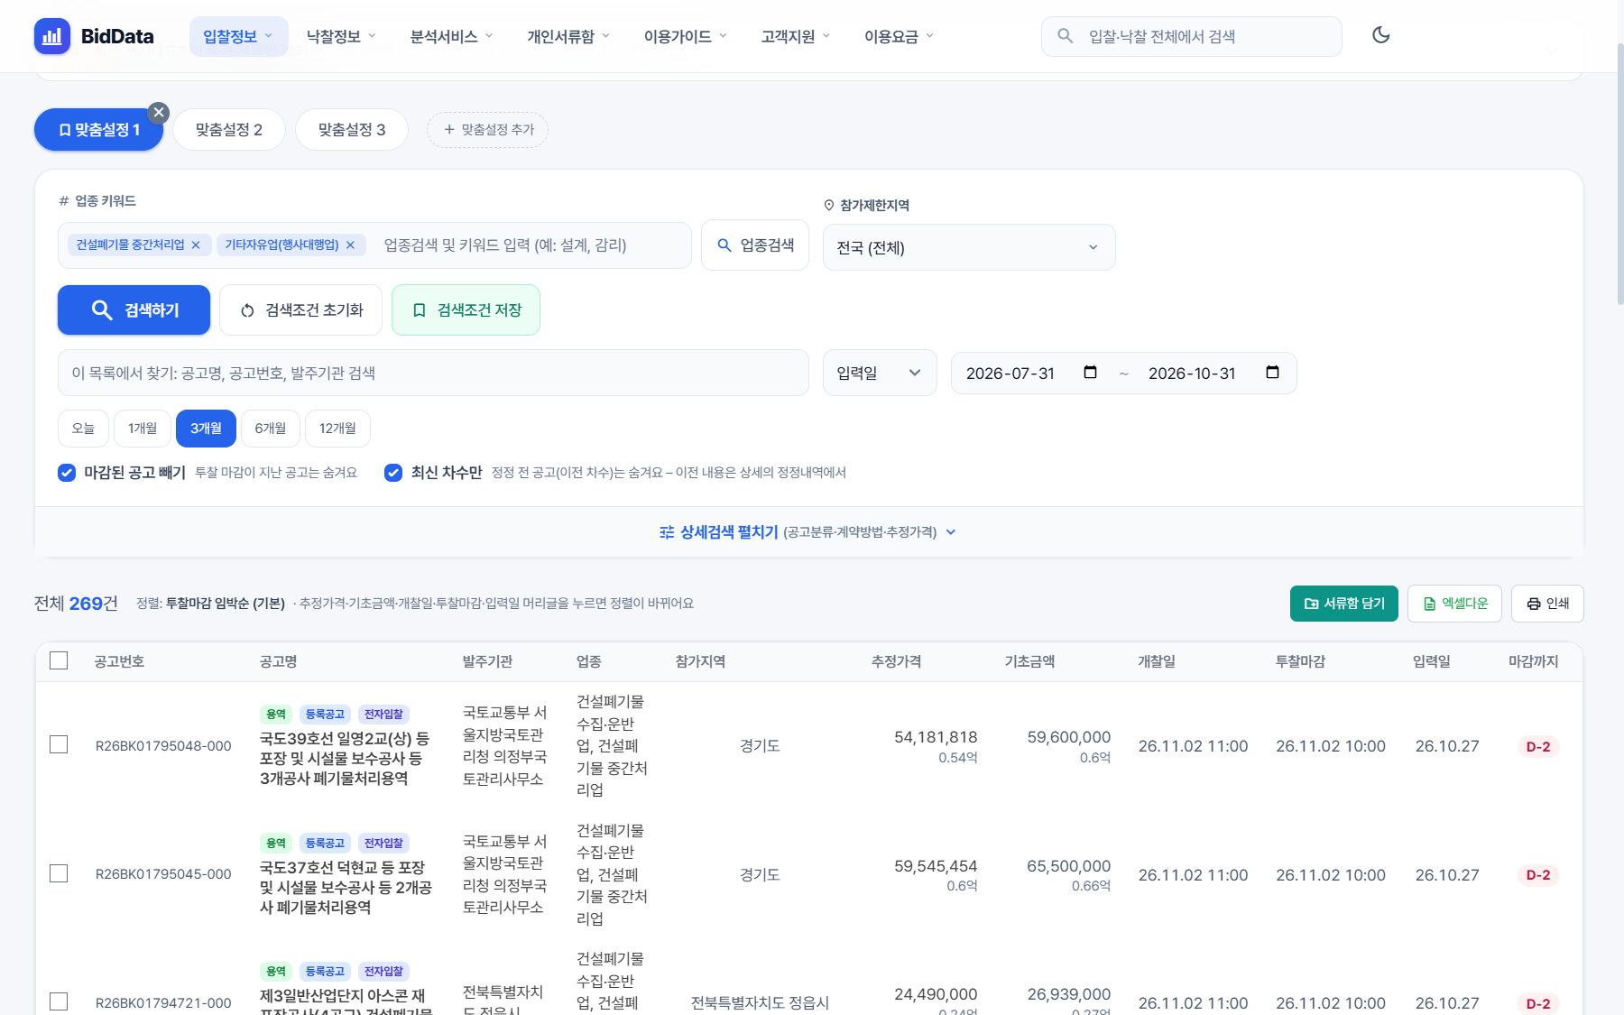This screenshot has width=1624, height=1015.
Task: Open 업종검색 industry search
Action: click(x=755, y=245)
